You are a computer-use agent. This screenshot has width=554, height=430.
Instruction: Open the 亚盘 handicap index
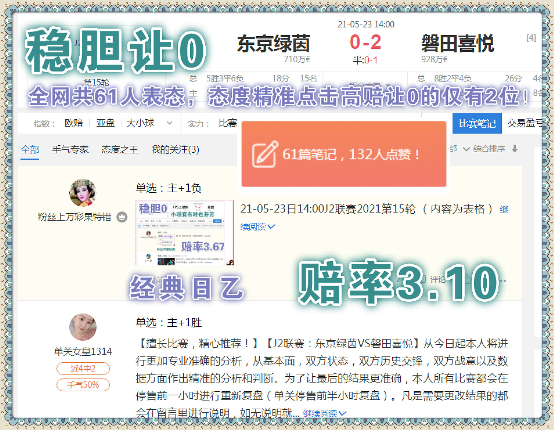click(x=105, y=123)
